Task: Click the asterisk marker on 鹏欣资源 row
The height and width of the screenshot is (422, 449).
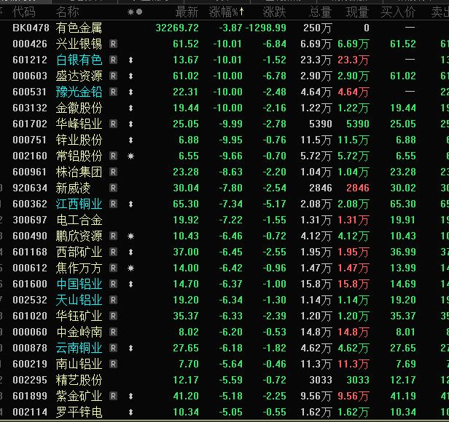Action: click(x=130, y=236)
